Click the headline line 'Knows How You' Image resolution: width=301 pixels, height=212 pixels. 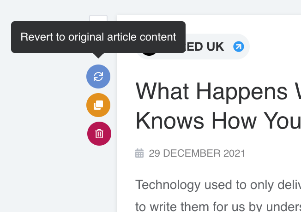click(x=217, y=121)
